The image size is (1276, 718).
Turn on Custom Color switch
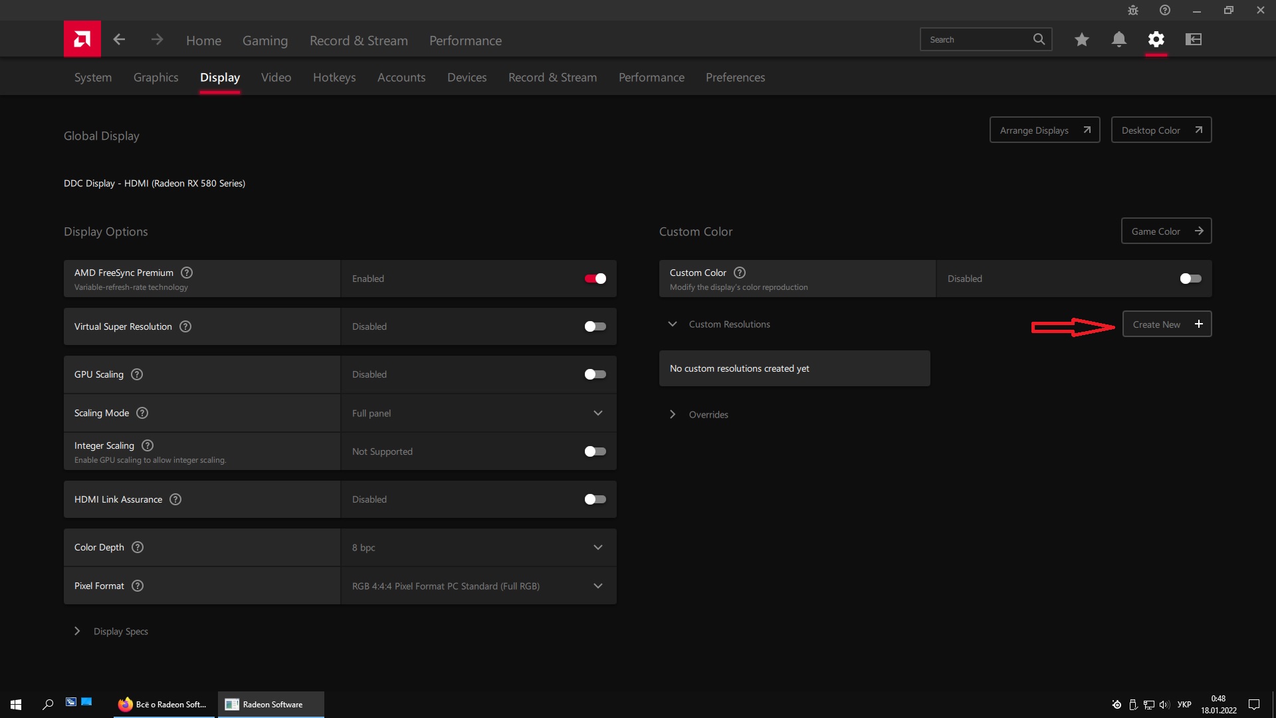pyautogui.click(x=1190, y=279)
